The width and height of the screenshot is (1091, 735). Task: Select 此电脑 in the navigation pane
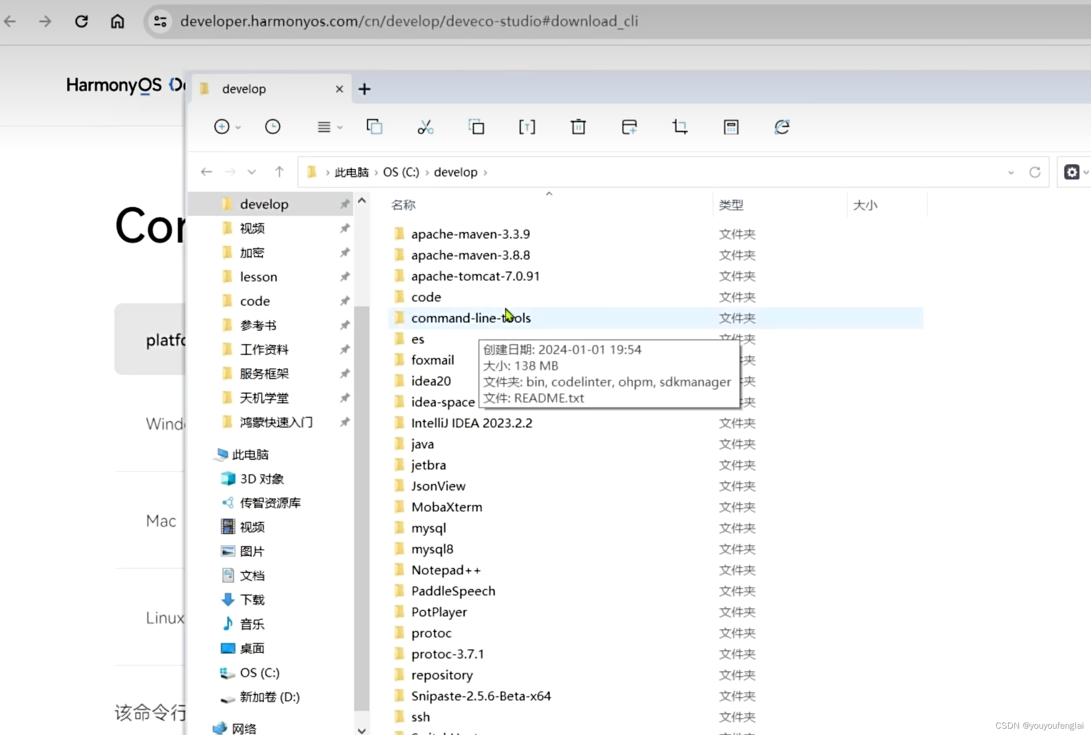[x=250, y=454]
